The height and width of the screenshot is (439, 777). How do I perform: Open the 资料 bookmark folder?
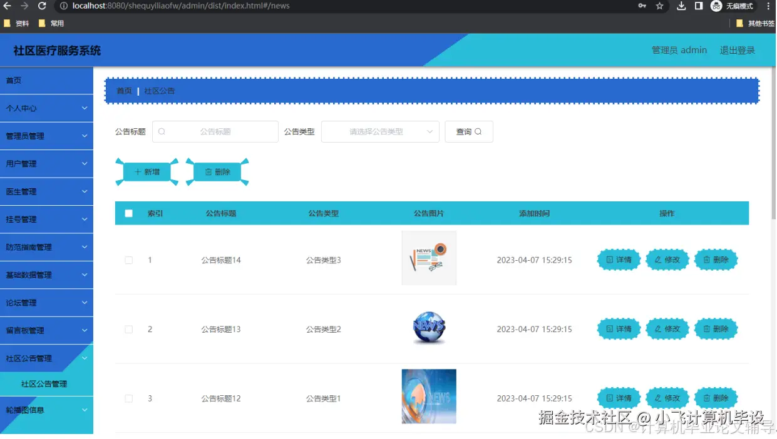[x=16, y=24]
